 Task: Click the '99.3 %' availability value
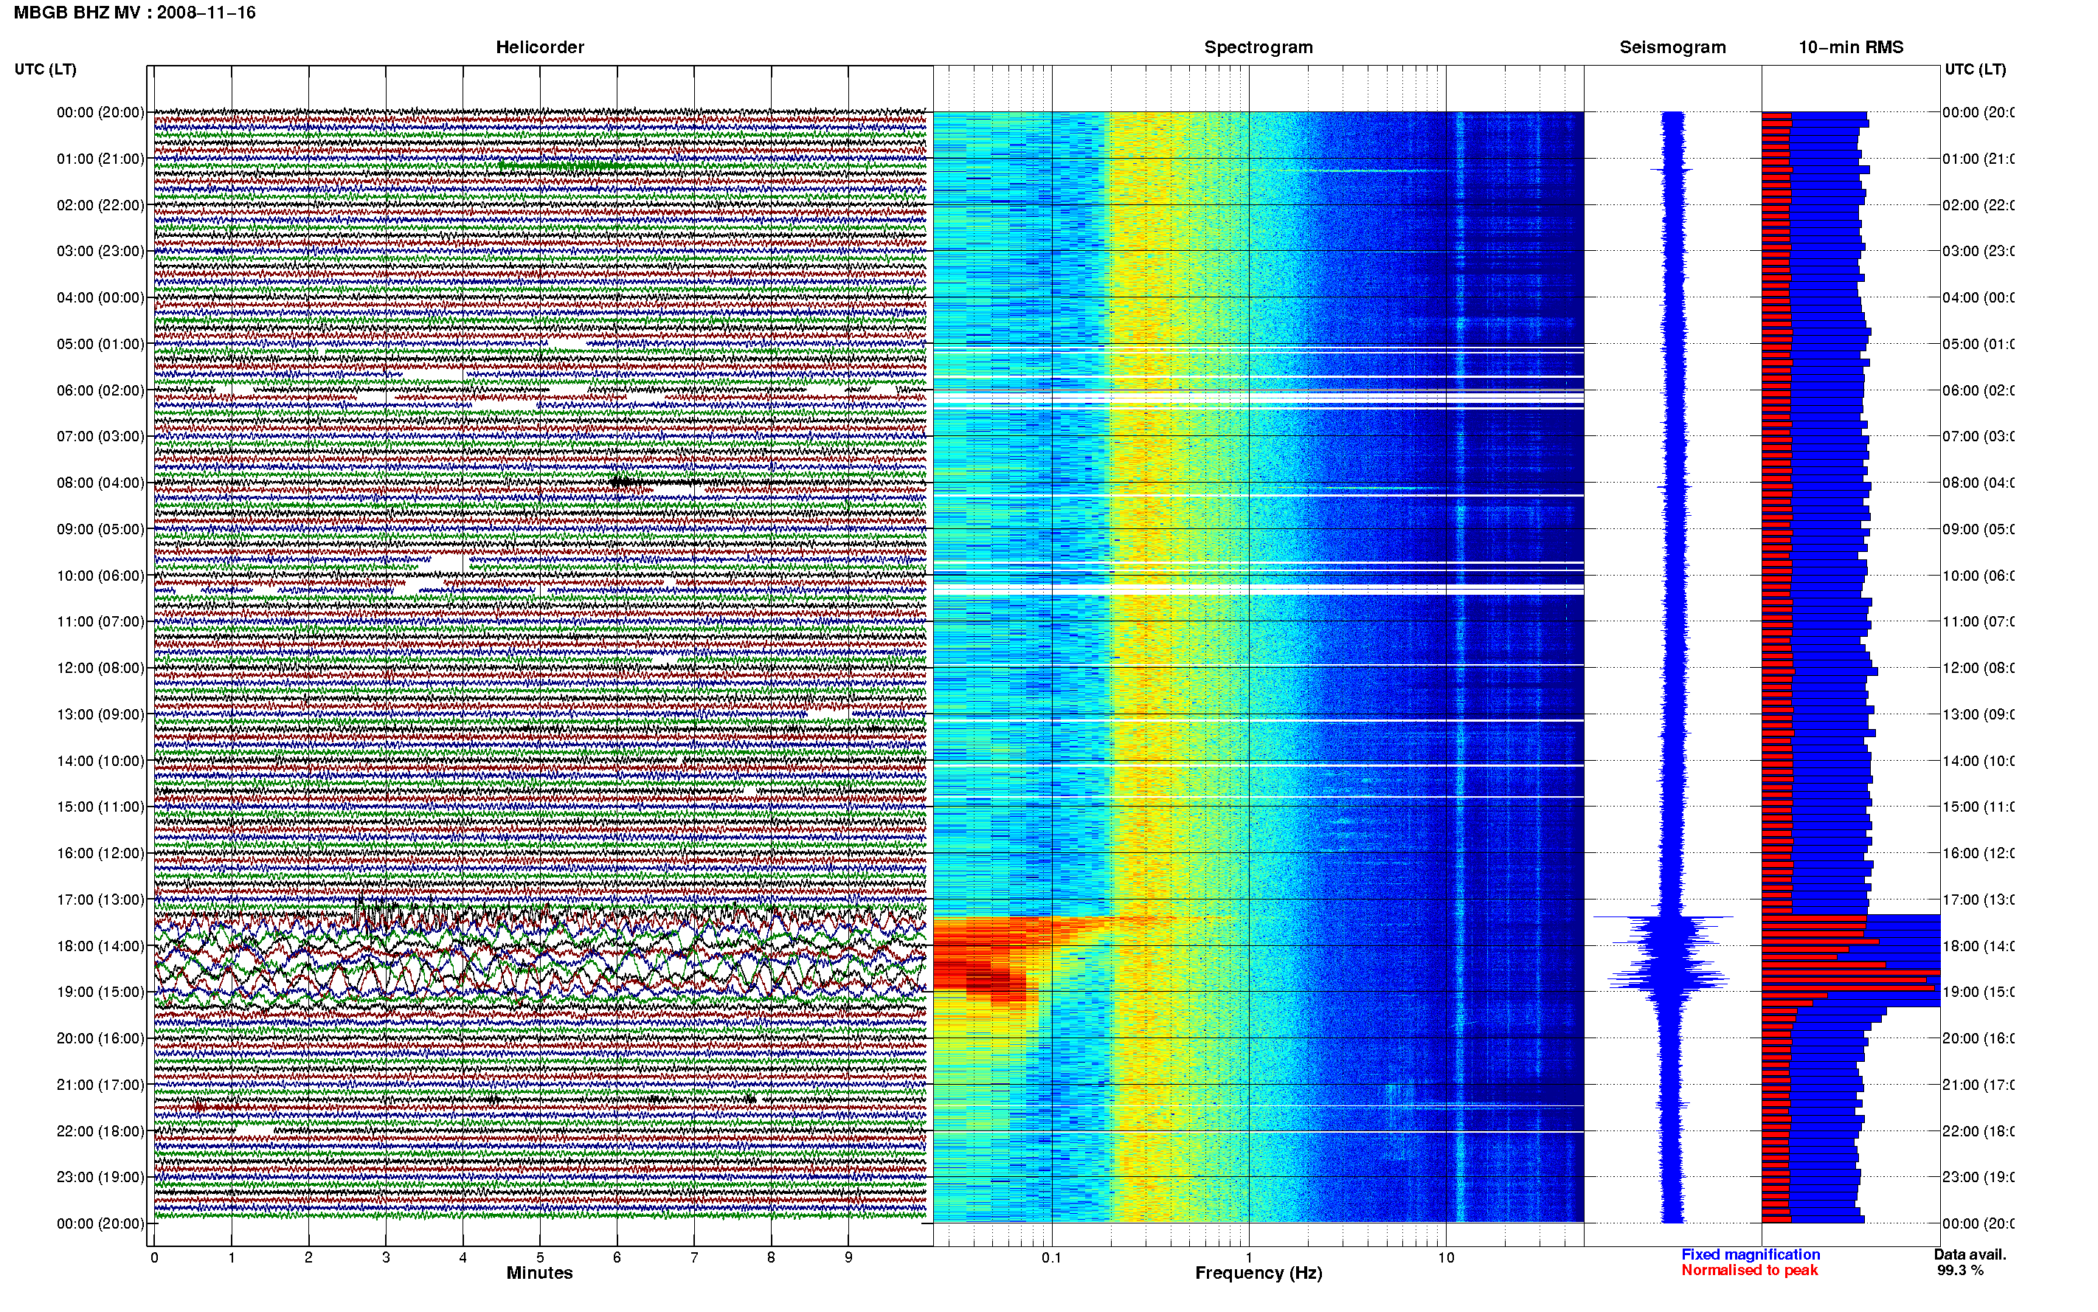[1960, 1271]
